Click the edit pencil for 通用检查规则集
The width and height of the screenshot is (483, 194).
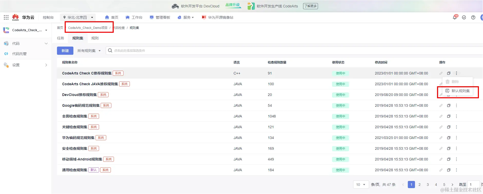click(441, 170)
